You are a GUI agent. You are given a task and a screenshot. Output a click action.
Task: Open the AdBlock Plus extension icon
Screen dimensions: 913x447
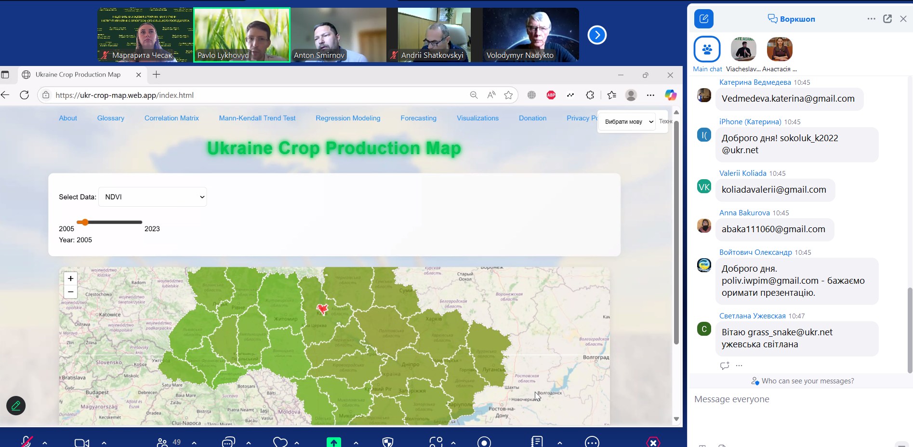[551, 95]
